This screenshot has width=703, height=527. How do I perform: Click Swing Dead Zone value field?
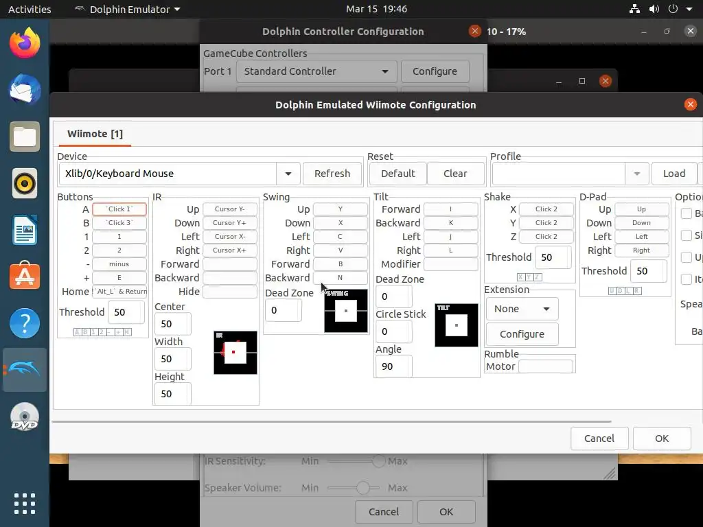pos(284,310)
